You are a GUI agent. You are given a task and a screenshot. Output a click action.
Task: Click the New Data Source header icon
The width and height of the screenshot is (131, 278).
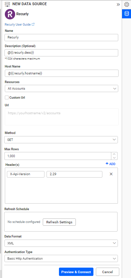pyautogui.click(x=8, y=4)
